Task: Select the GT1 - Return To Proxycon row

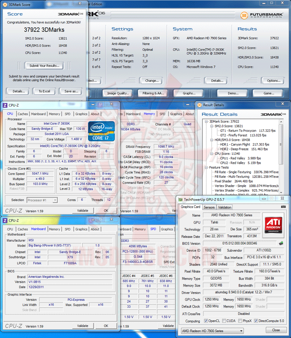Action: (x=248, y=131)
